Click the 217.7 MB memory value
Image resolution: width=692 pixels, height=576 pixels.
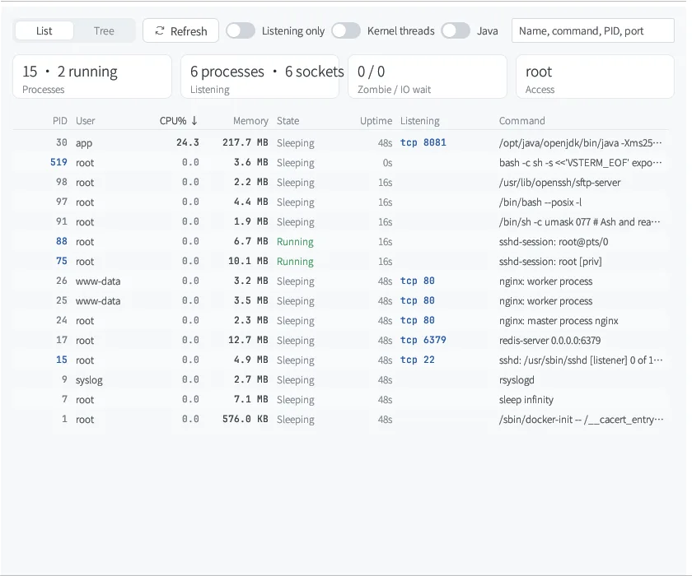pos(245,142)
